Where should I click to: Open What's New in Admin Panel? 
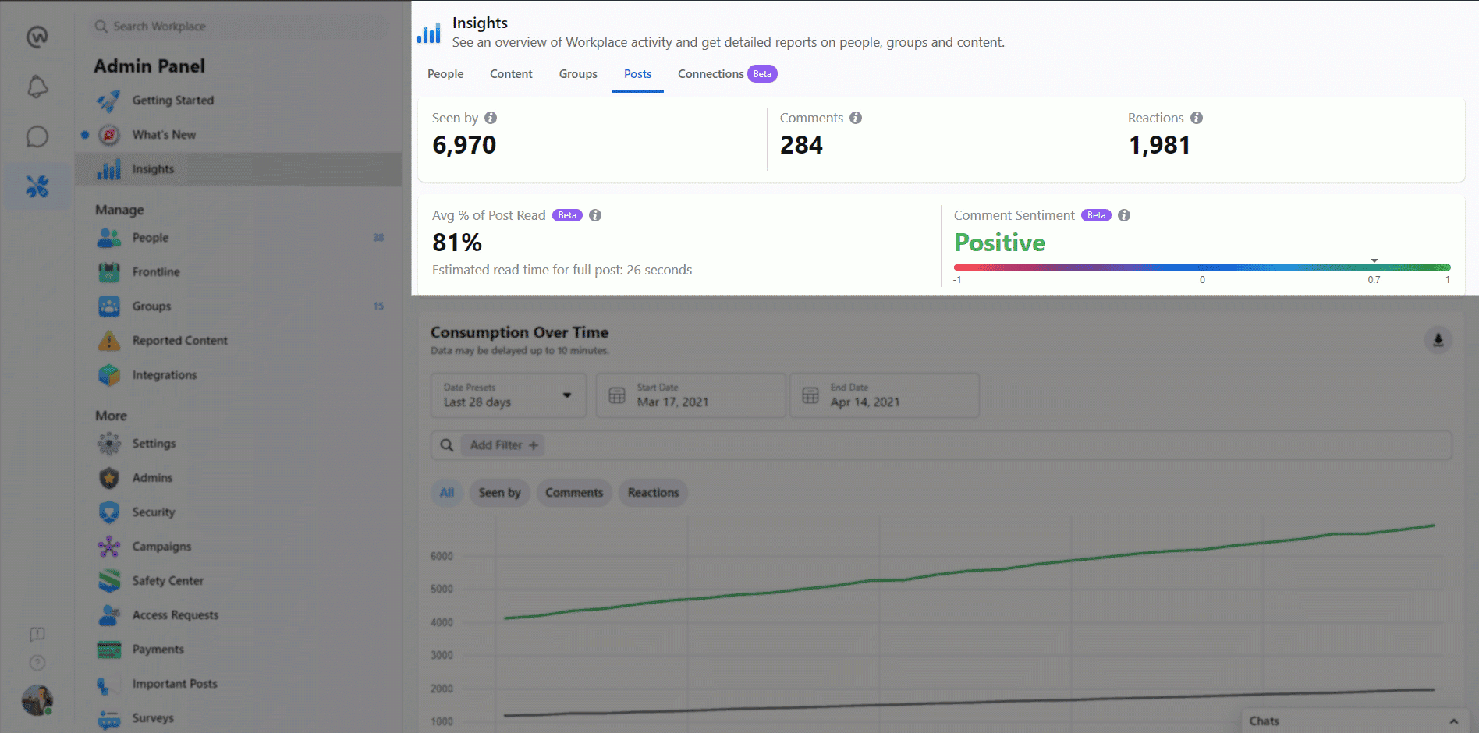[164, 135]
